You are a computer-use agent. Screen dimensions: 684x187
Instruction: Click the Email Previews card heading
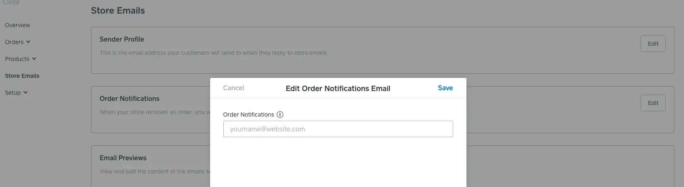pyautogui.click(x=123, y=158)
